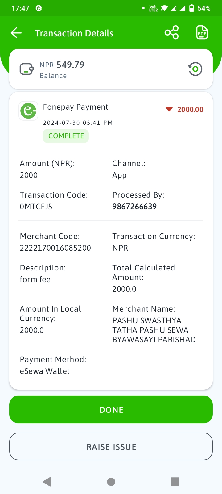
Task: Tap the wallet icon beside the balance
Action: pyautogui.click(x=27, y=69)
